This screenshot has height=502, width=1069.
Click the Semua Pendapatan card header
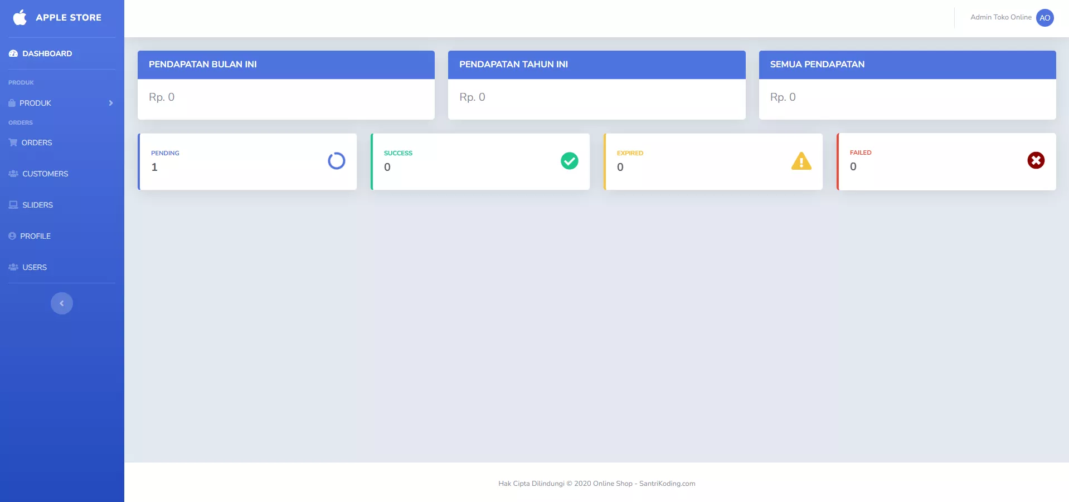907,65
